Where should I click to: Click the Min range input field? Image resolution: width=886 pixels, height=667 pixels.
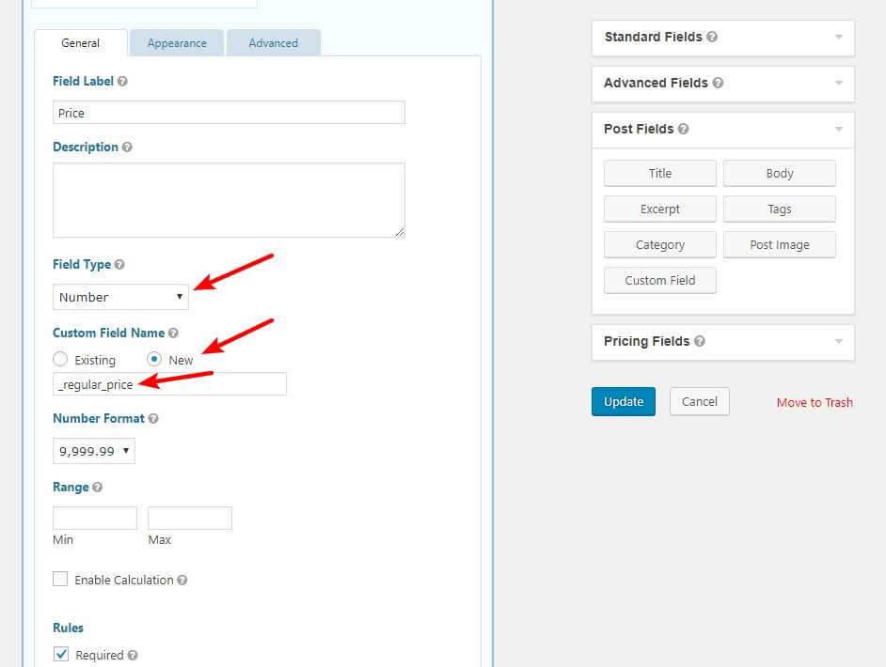[94, 518]
